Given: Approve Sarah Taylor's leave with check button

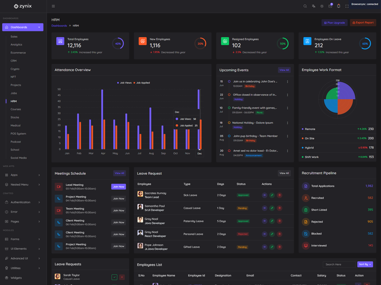Looking at the screenshot, I should [x=114, y=277].
